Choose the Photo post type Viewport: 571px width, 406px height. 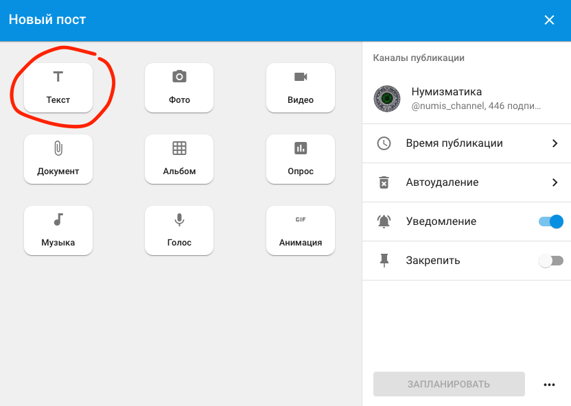(x=179, y=88)
